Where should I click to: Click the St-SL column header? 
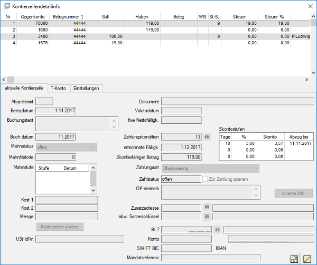215,17
